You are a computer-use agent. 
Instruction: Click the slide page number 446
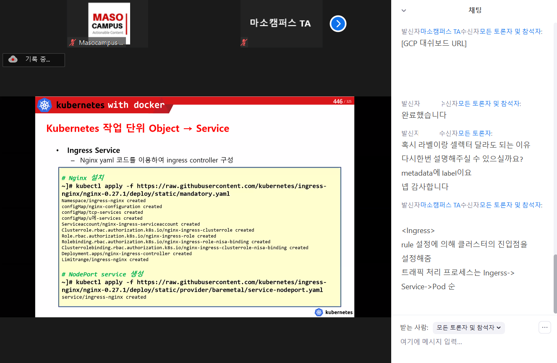337,101
